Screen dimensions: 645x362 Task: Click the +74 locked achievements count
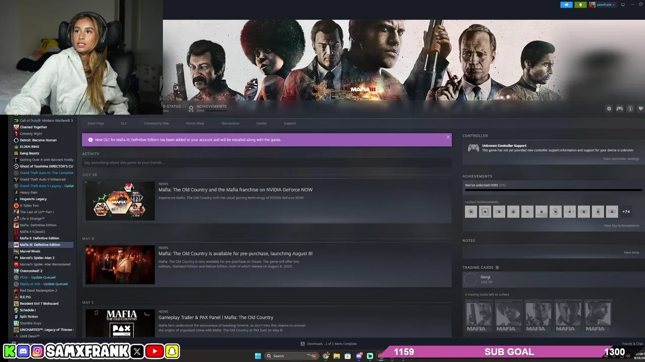(x=626, y=212)
